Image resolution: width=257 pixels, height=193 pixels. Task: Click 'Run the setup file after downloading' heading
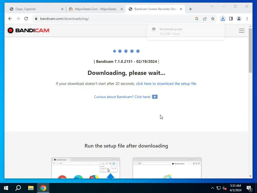point(126,146)
